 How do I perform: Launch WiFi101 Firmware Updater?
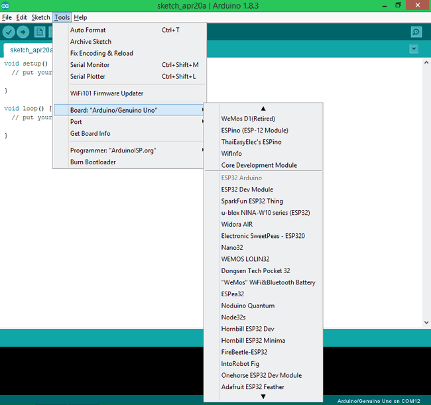click(x=129, y=93)
